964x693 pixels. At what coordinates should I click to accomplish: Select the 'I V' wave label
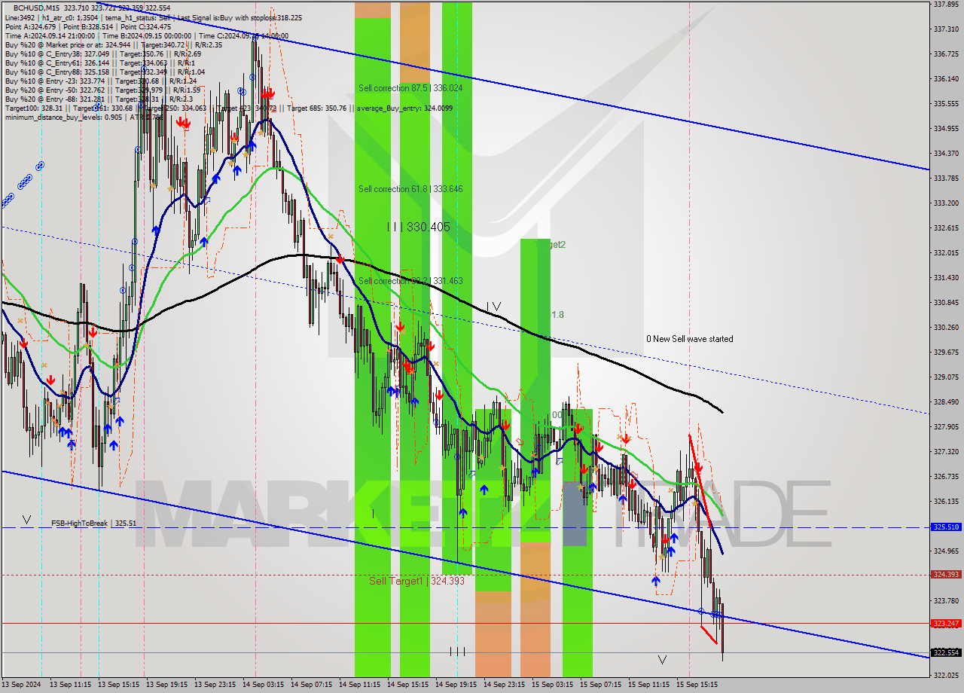(493, 306)
